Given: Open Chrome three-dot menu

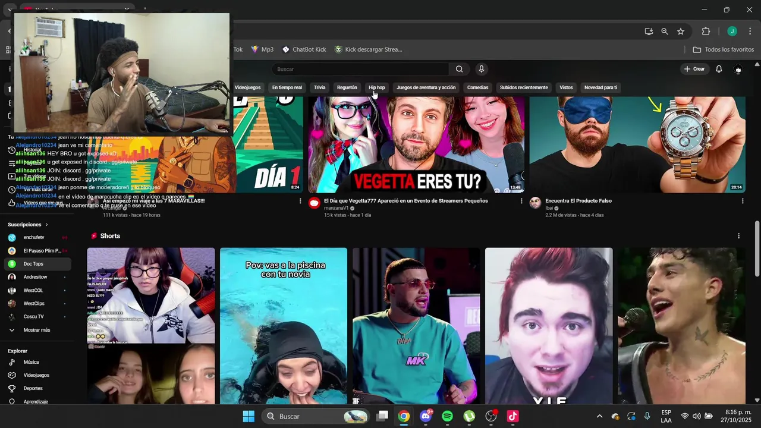Looking at the screenshot, I should coord(750,32).
